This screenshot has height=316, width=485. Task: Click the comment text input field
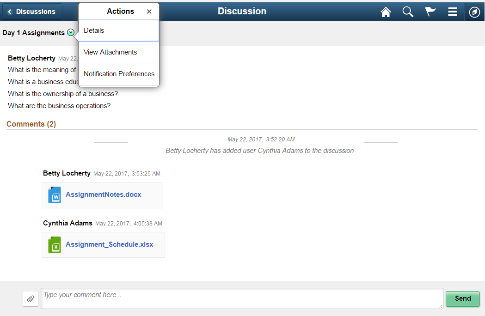coord(242,298)
